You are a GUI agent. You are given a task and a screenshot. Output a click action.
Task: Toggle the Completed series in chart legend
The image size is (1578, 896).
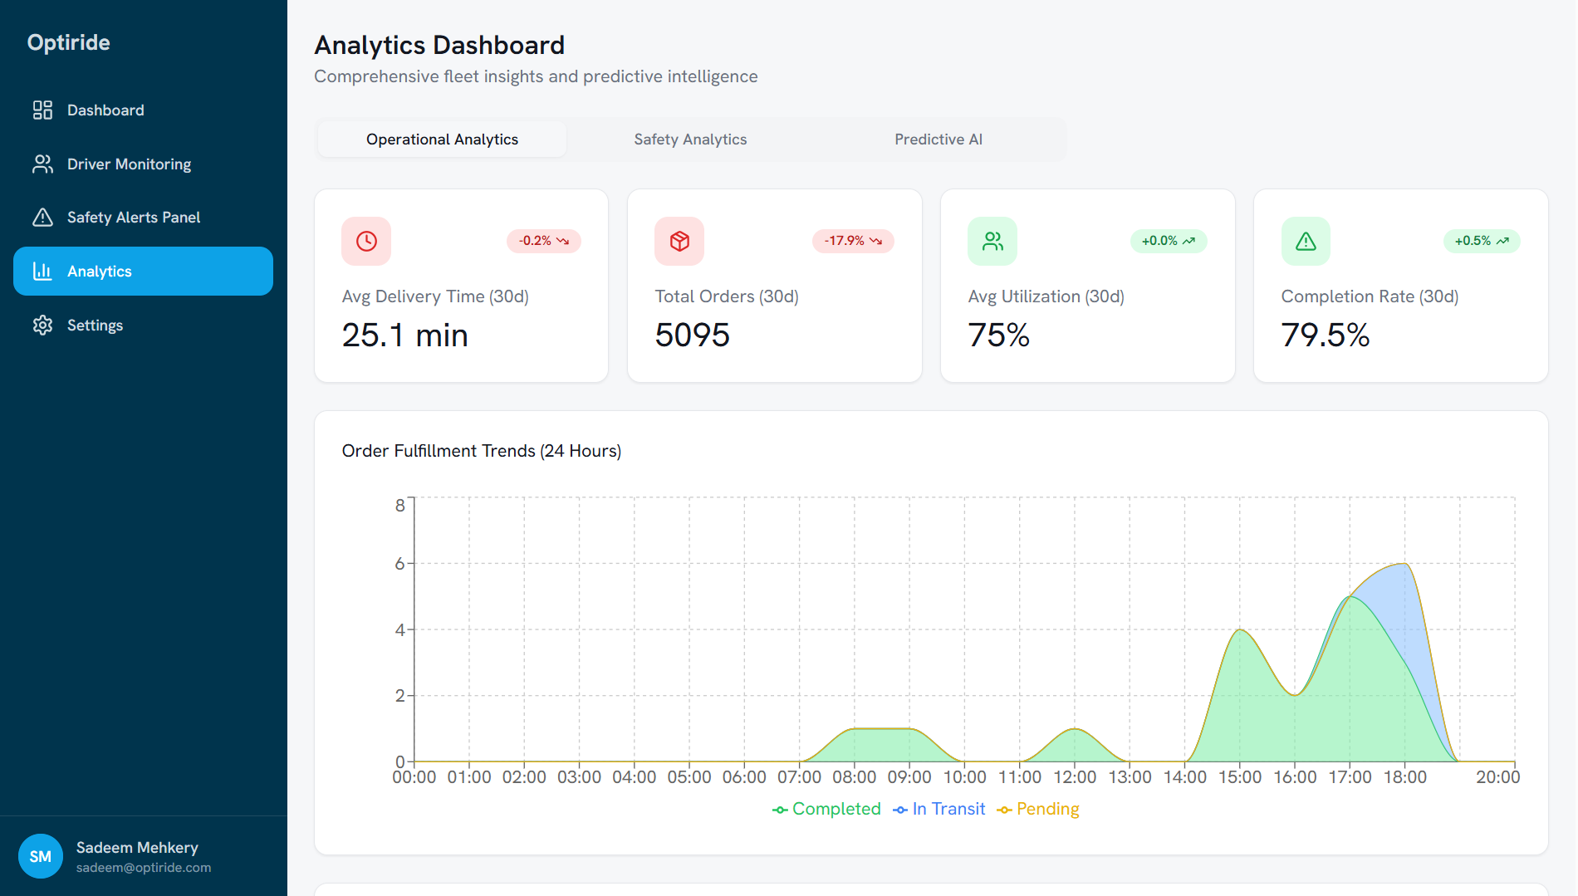click(826, 809)
